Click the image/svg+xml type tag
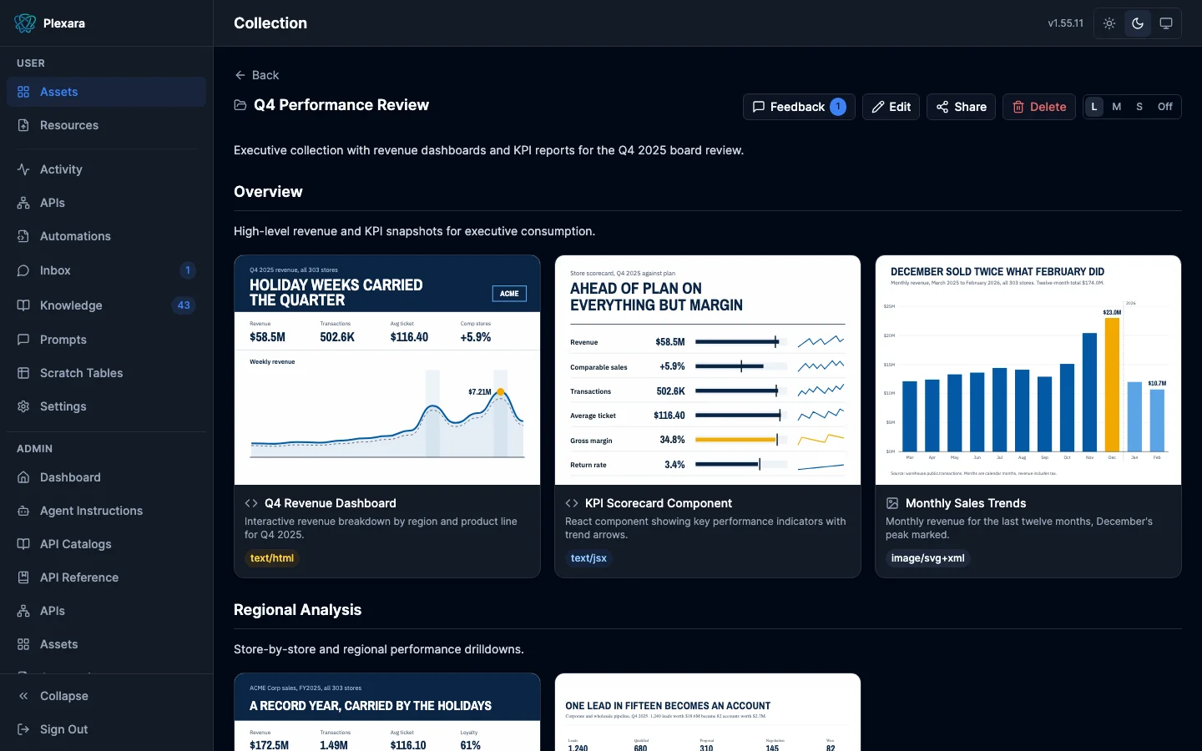Image resolution: width=1202 pixels, height=751 pixels. (x=927, y=558)
